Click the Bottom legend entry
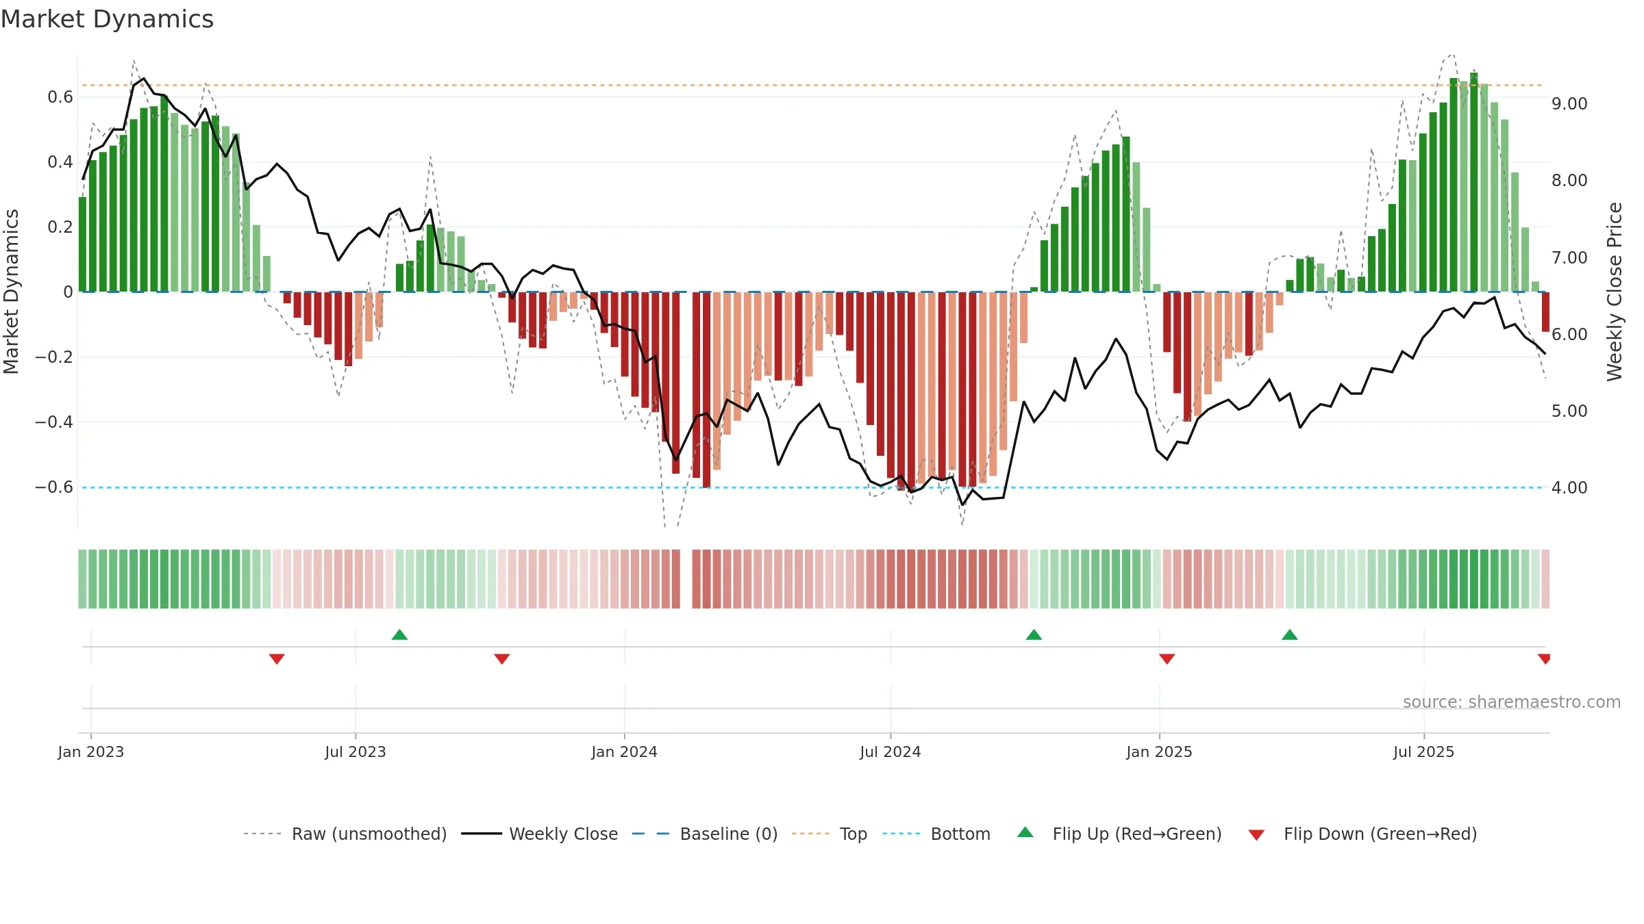 [936, 834]
